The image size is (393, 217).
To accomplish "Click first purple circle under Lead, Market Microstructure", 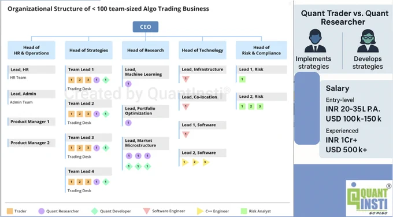I will coord(129,156).
